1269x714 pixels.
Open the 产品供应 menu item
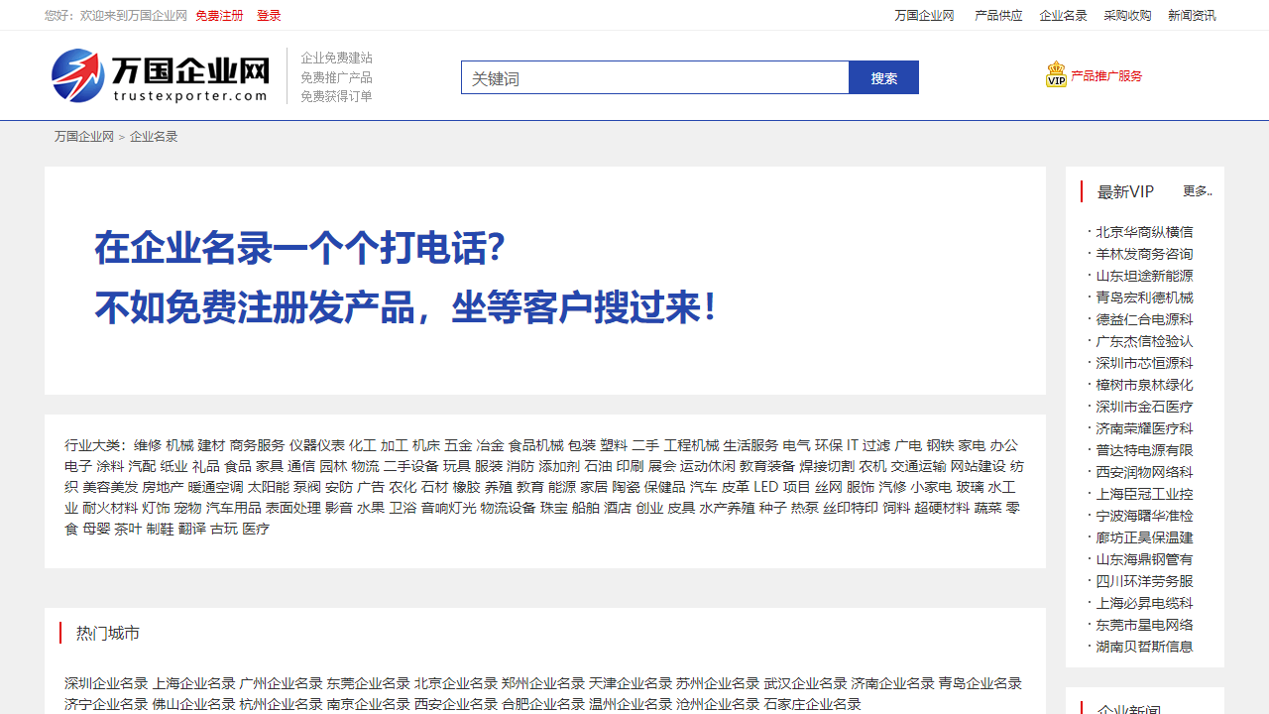tap(997, 16)
